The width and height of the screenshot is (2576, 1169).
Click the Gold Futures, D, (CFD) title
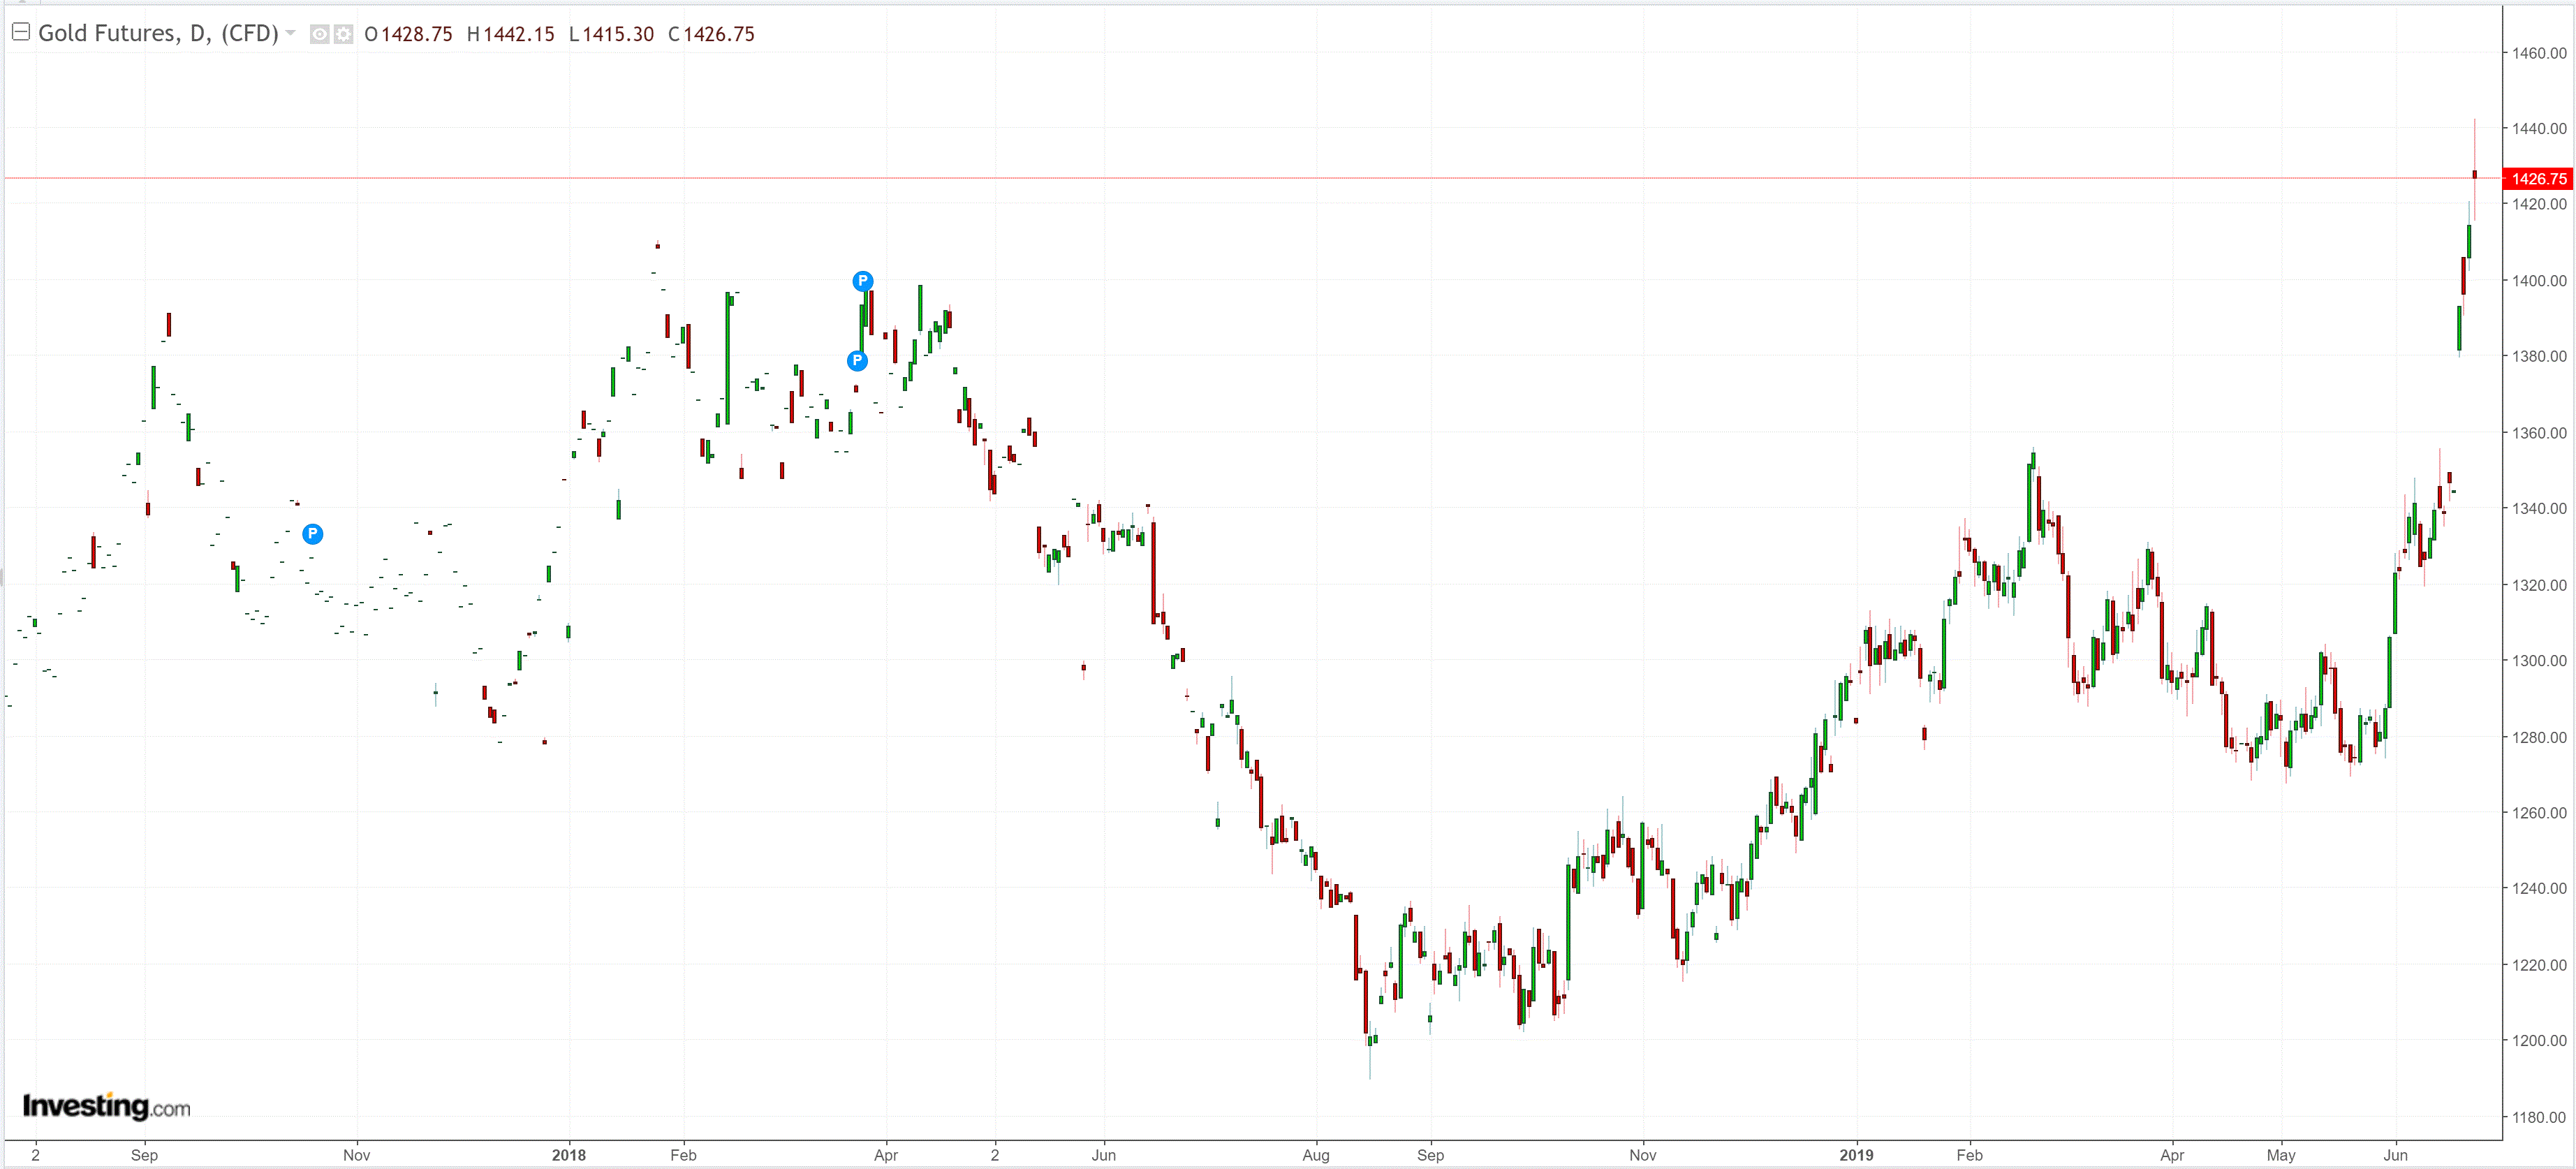pos(158,33)
